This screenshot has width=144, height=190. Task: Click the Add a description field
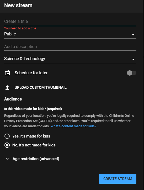70,47
